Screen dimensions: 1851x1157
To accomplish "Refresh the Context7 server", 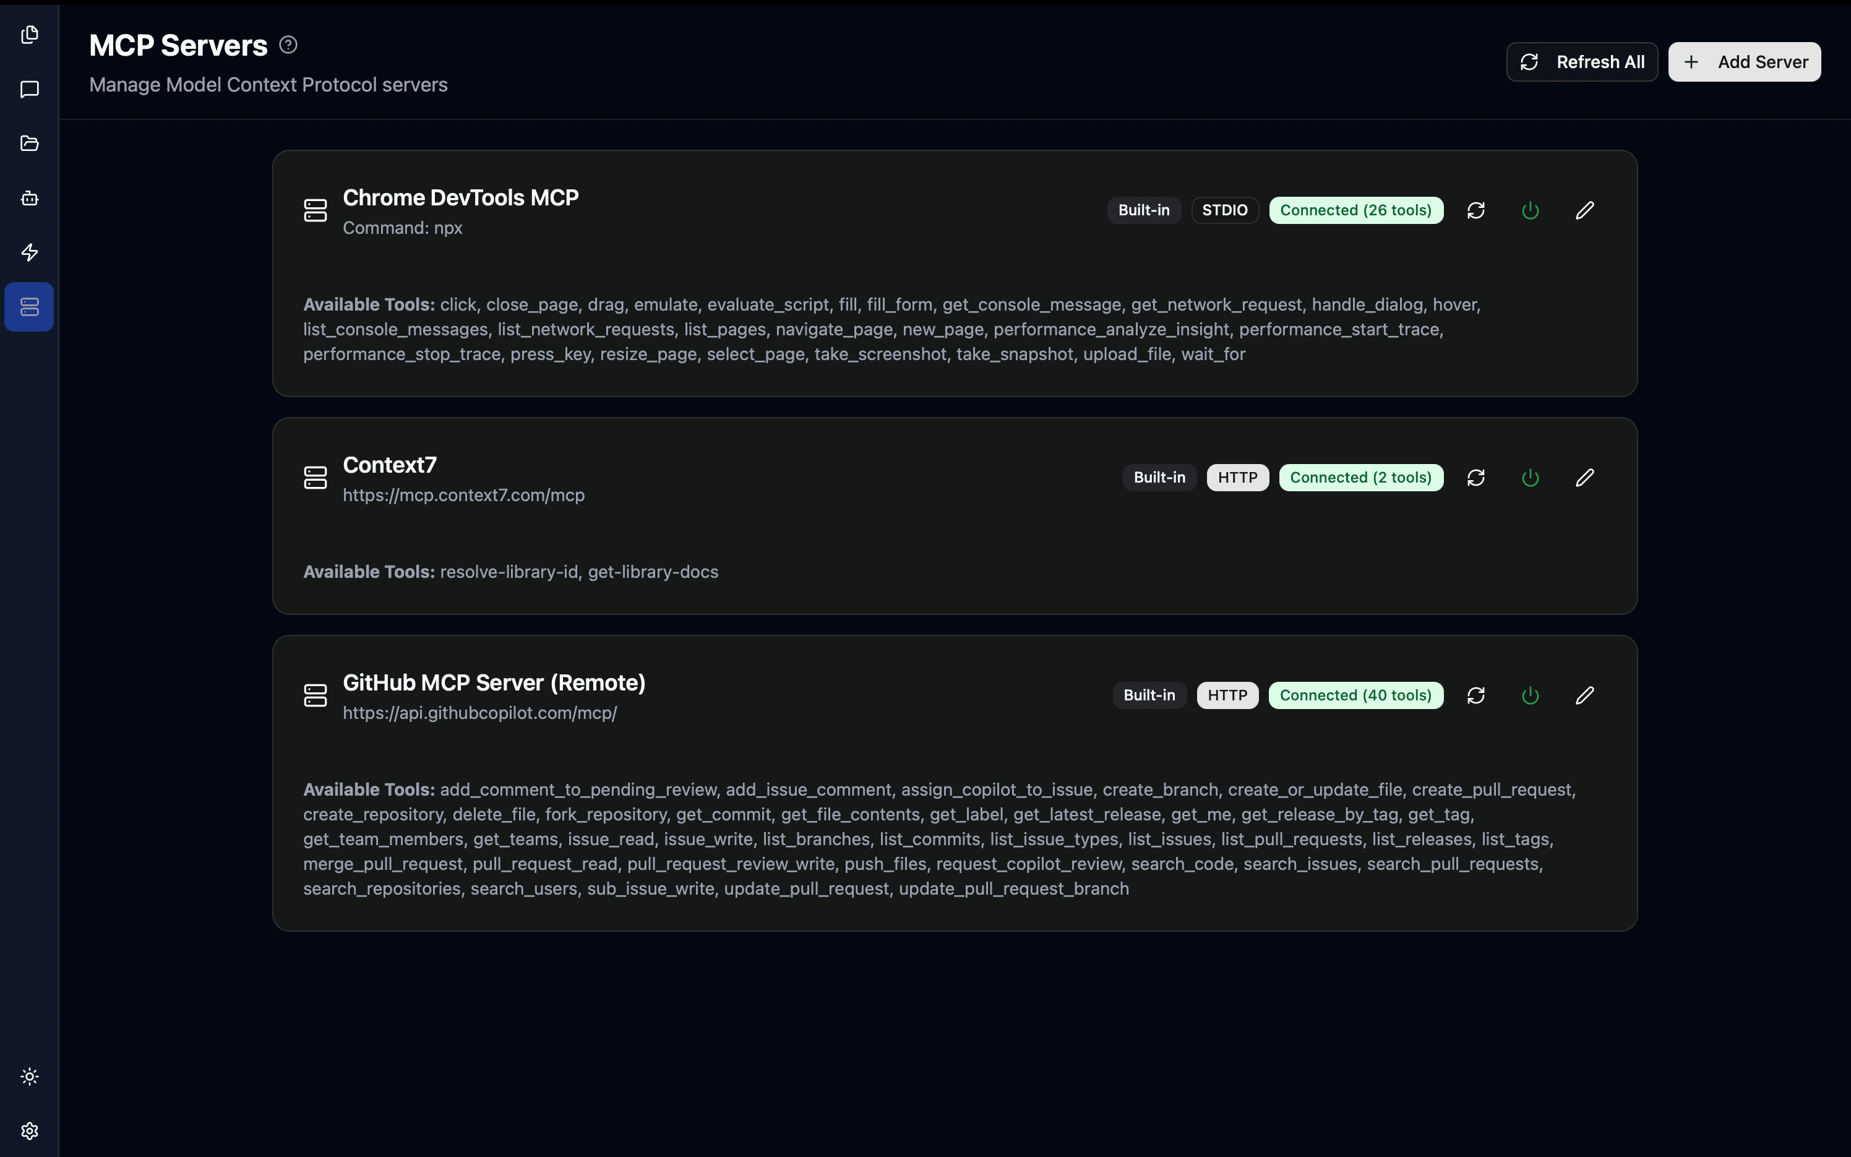I will [x=1475, y=477].
